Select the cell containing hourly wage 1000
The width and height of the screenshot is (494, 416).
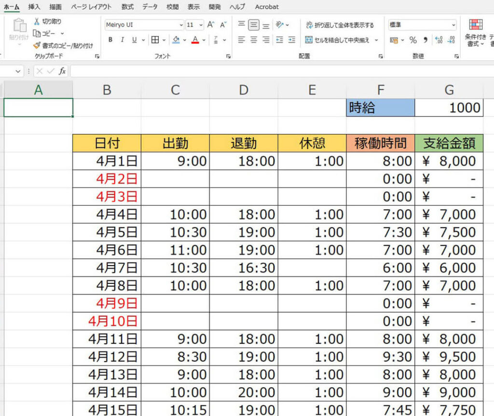point(449,107)
